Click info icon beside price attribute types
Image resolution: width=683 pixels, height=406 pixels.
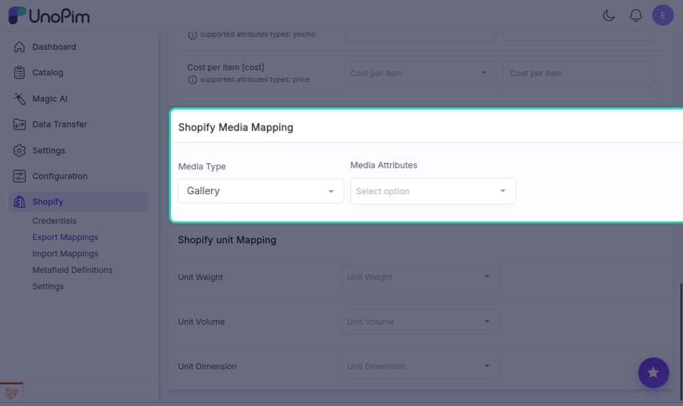192,80
